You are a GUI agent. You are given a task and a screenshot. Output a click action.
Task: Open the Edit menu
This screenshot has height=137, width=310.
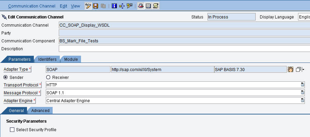point(64,6)
